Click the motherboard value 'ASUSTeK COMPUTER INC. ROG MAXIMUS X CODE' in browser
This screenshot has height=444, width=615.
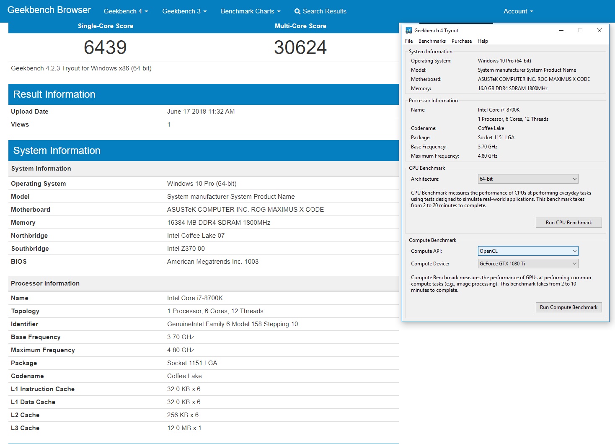[245, 210]
